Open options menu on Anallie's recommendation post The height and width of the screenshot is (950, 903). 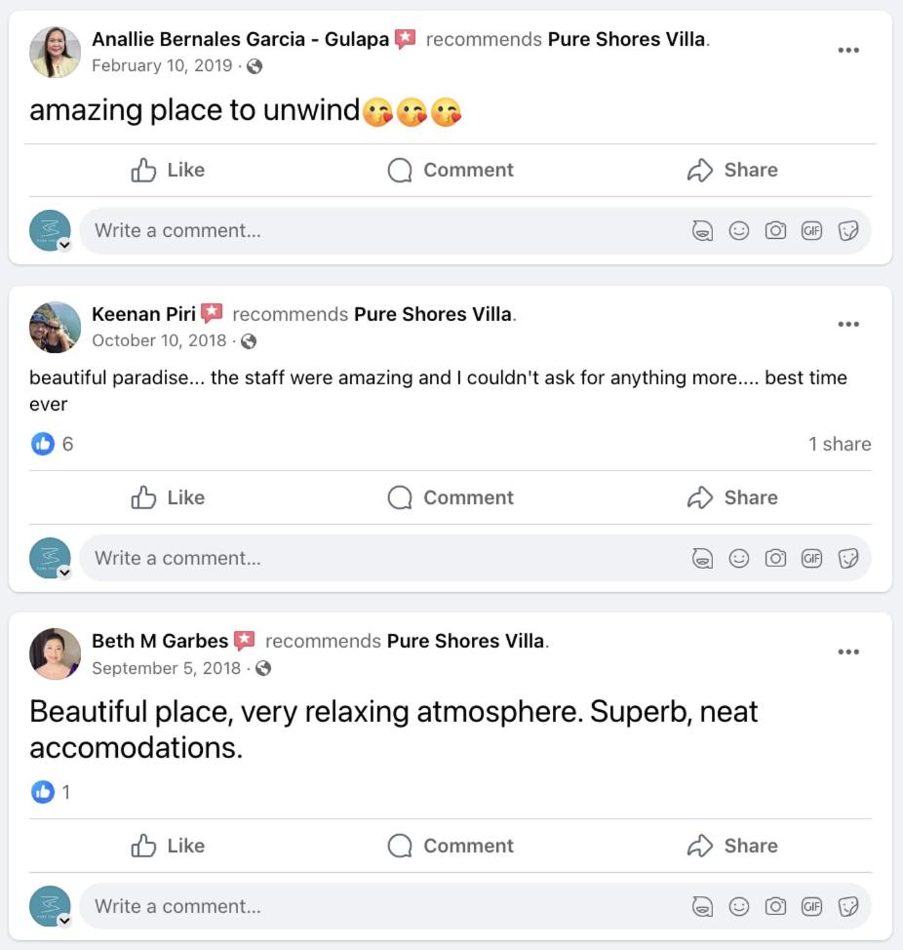847,51
